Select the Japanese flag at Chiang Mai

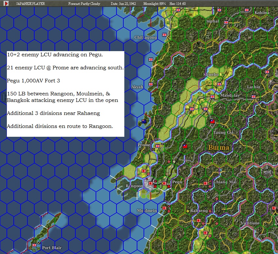point(206,183)
